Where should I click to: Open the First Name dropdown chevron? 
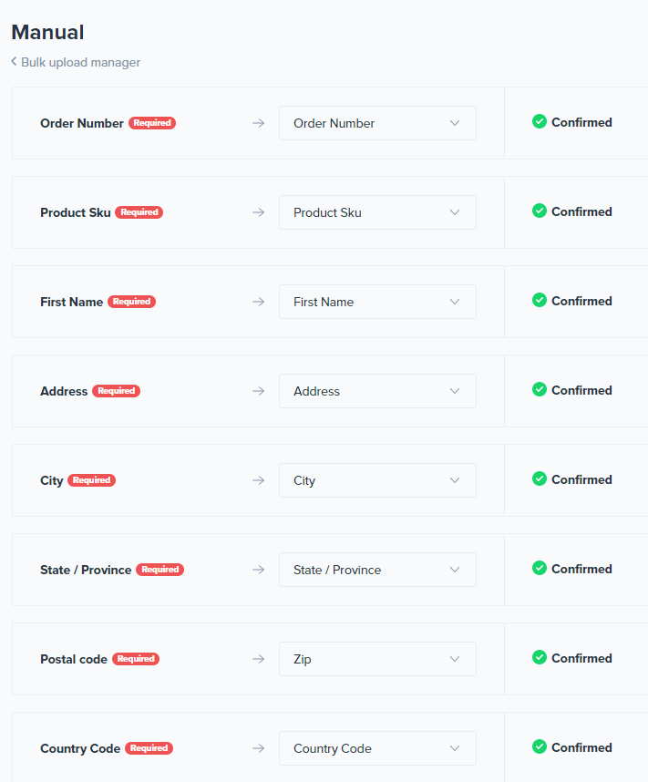[455, 302]
